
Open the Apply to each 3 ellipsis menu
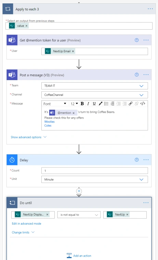click(150, 9)
